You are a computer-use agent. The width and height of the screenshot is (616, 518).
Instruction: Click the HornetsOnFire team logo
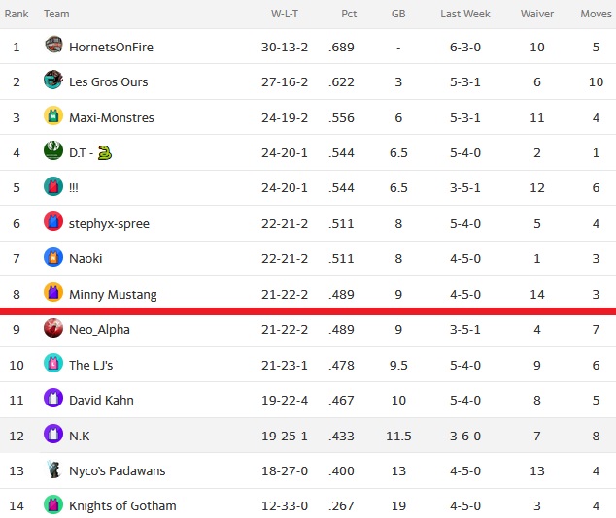(53, 45)
